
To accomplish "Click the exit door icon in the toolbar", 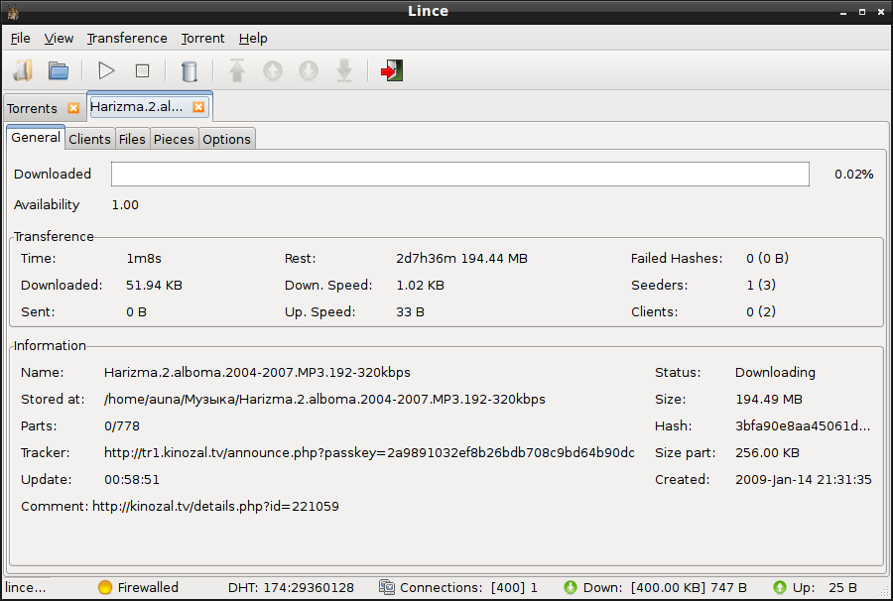I will coord(392,70).
